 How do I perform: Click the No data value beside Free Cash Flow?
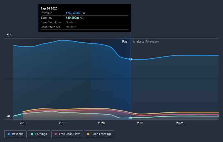pyautogui.click(x=71, y=22)
